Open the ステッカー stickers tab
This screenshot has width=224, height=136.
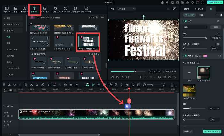click(76, 10)
